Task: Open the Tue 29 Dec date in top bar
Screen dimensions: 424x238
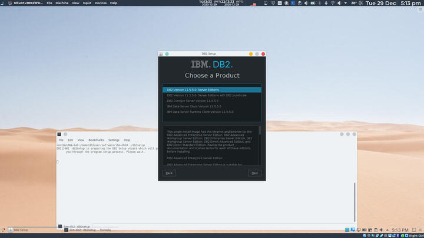Action: 381,4
